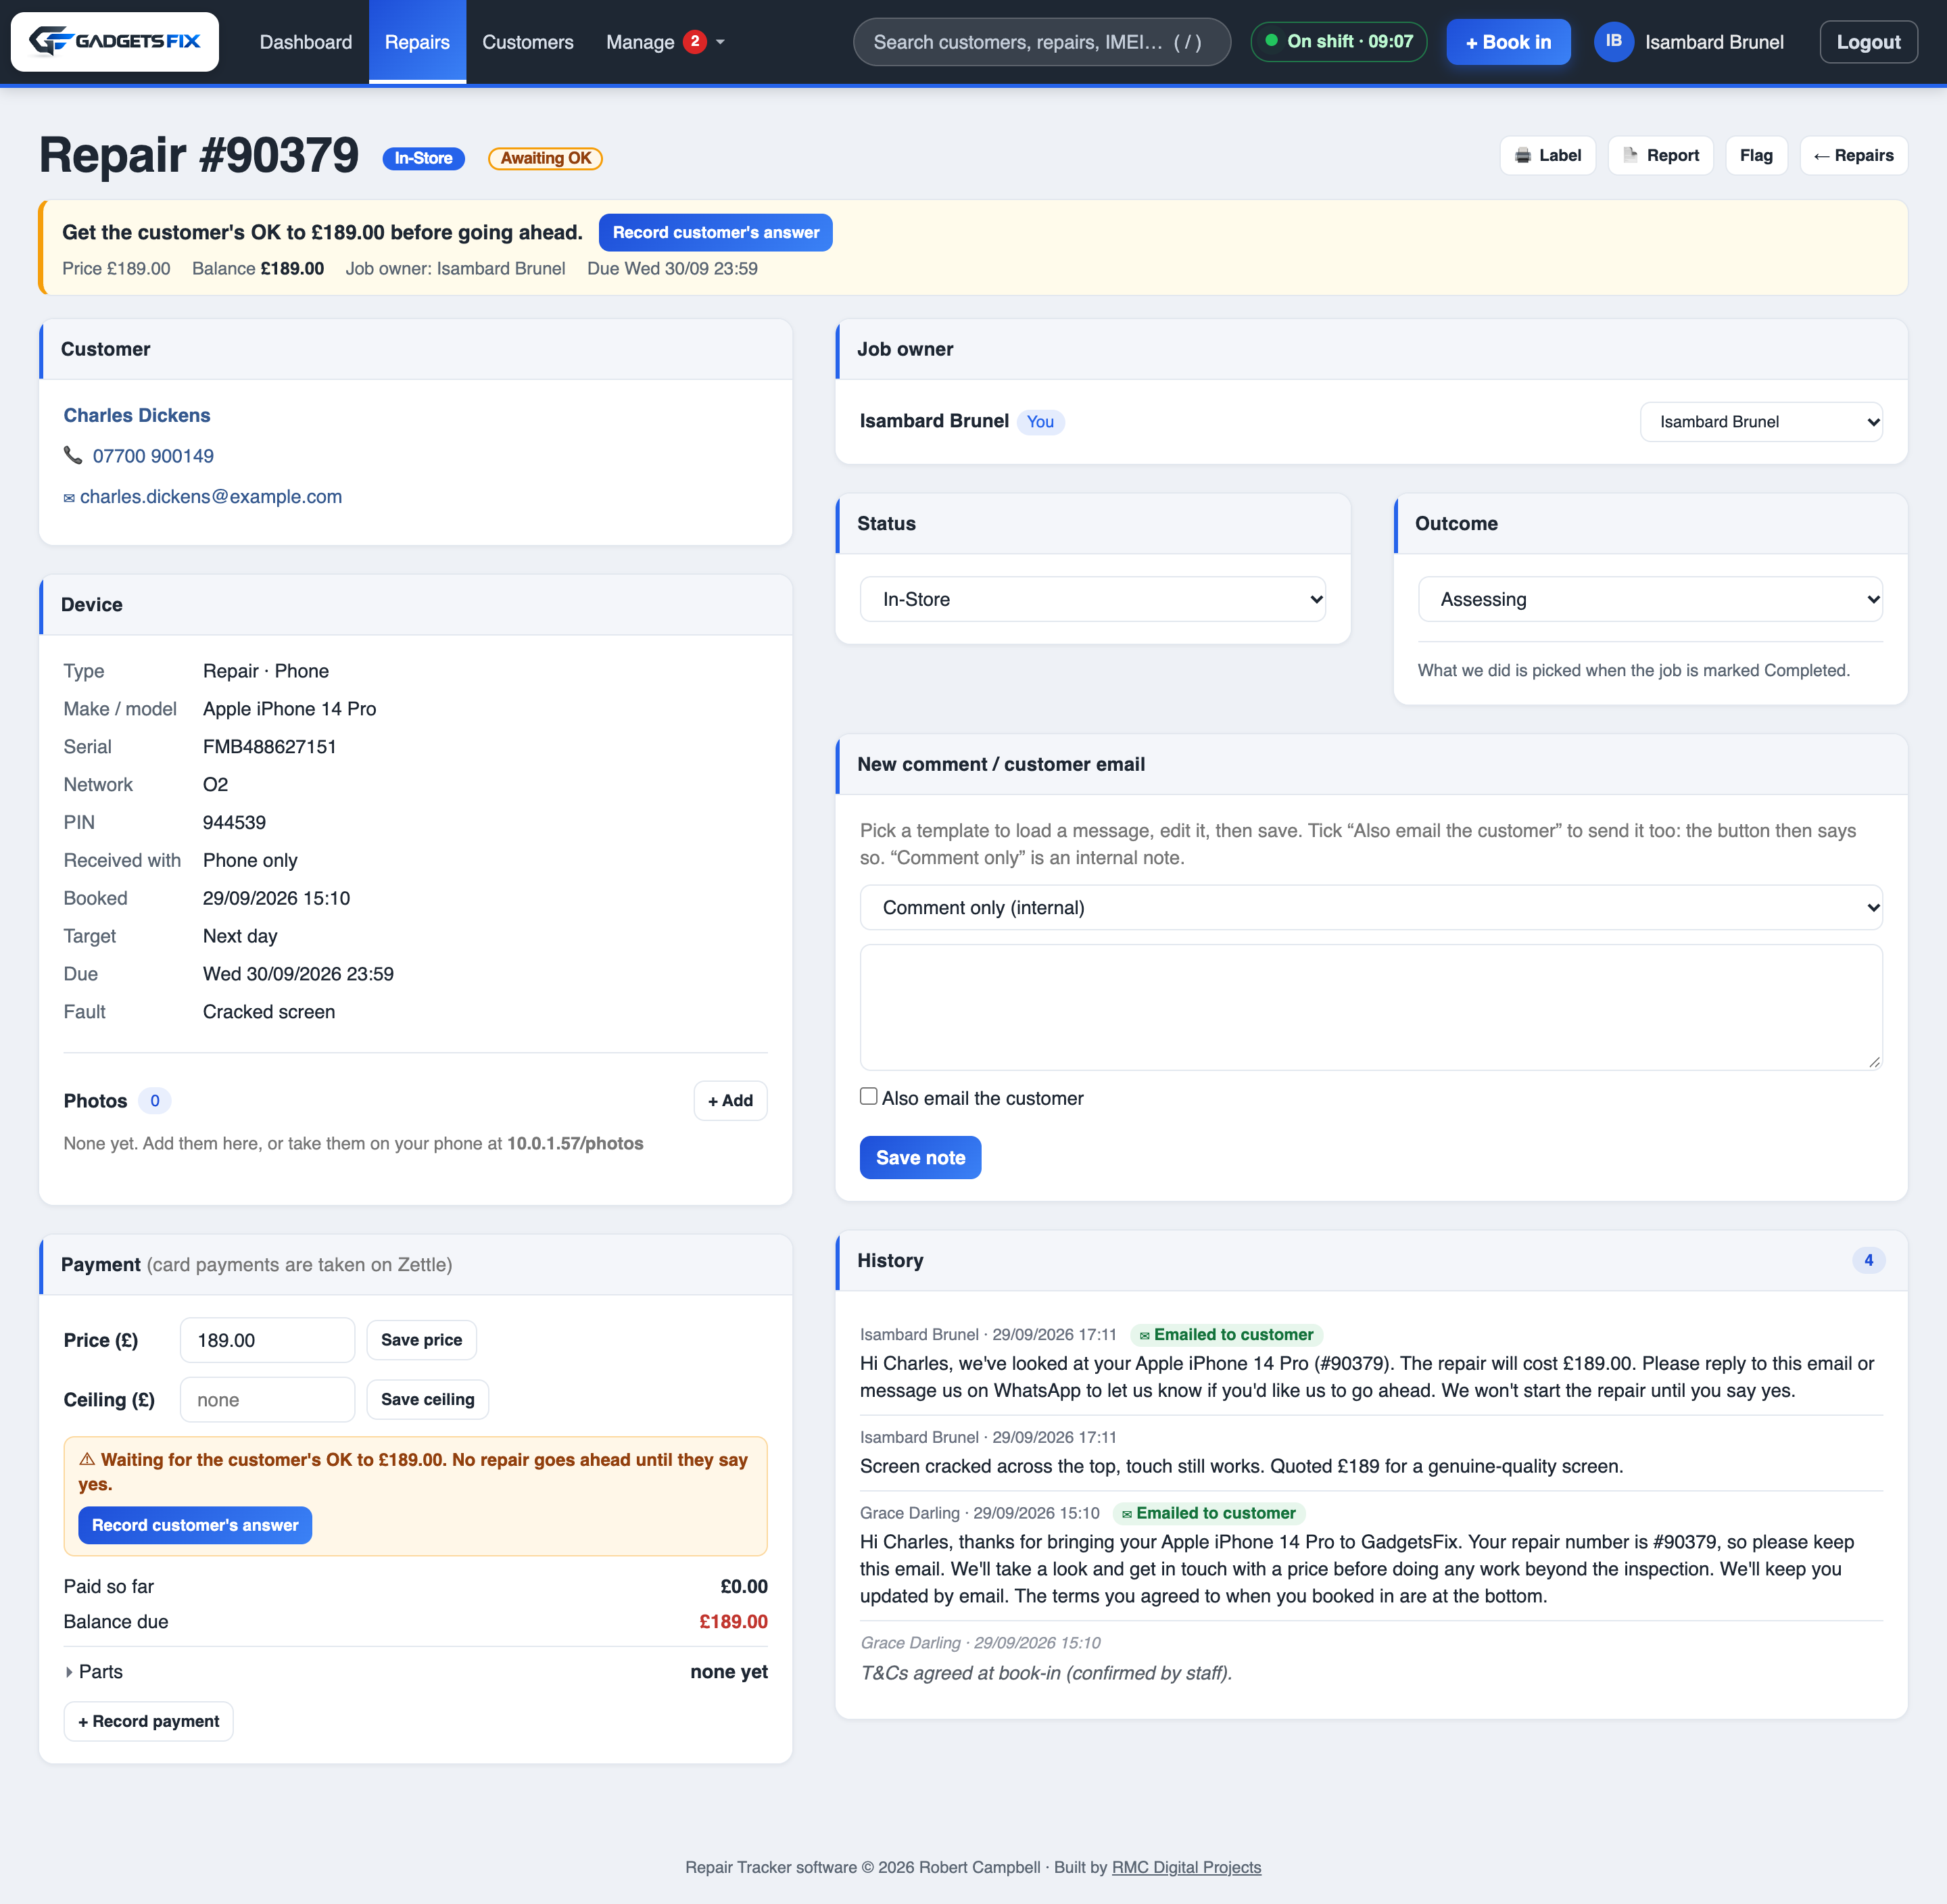The width and height of the screenshot is (1947, 1904).
Task: Go to the Dashboard tab
Action: (306, 42)
